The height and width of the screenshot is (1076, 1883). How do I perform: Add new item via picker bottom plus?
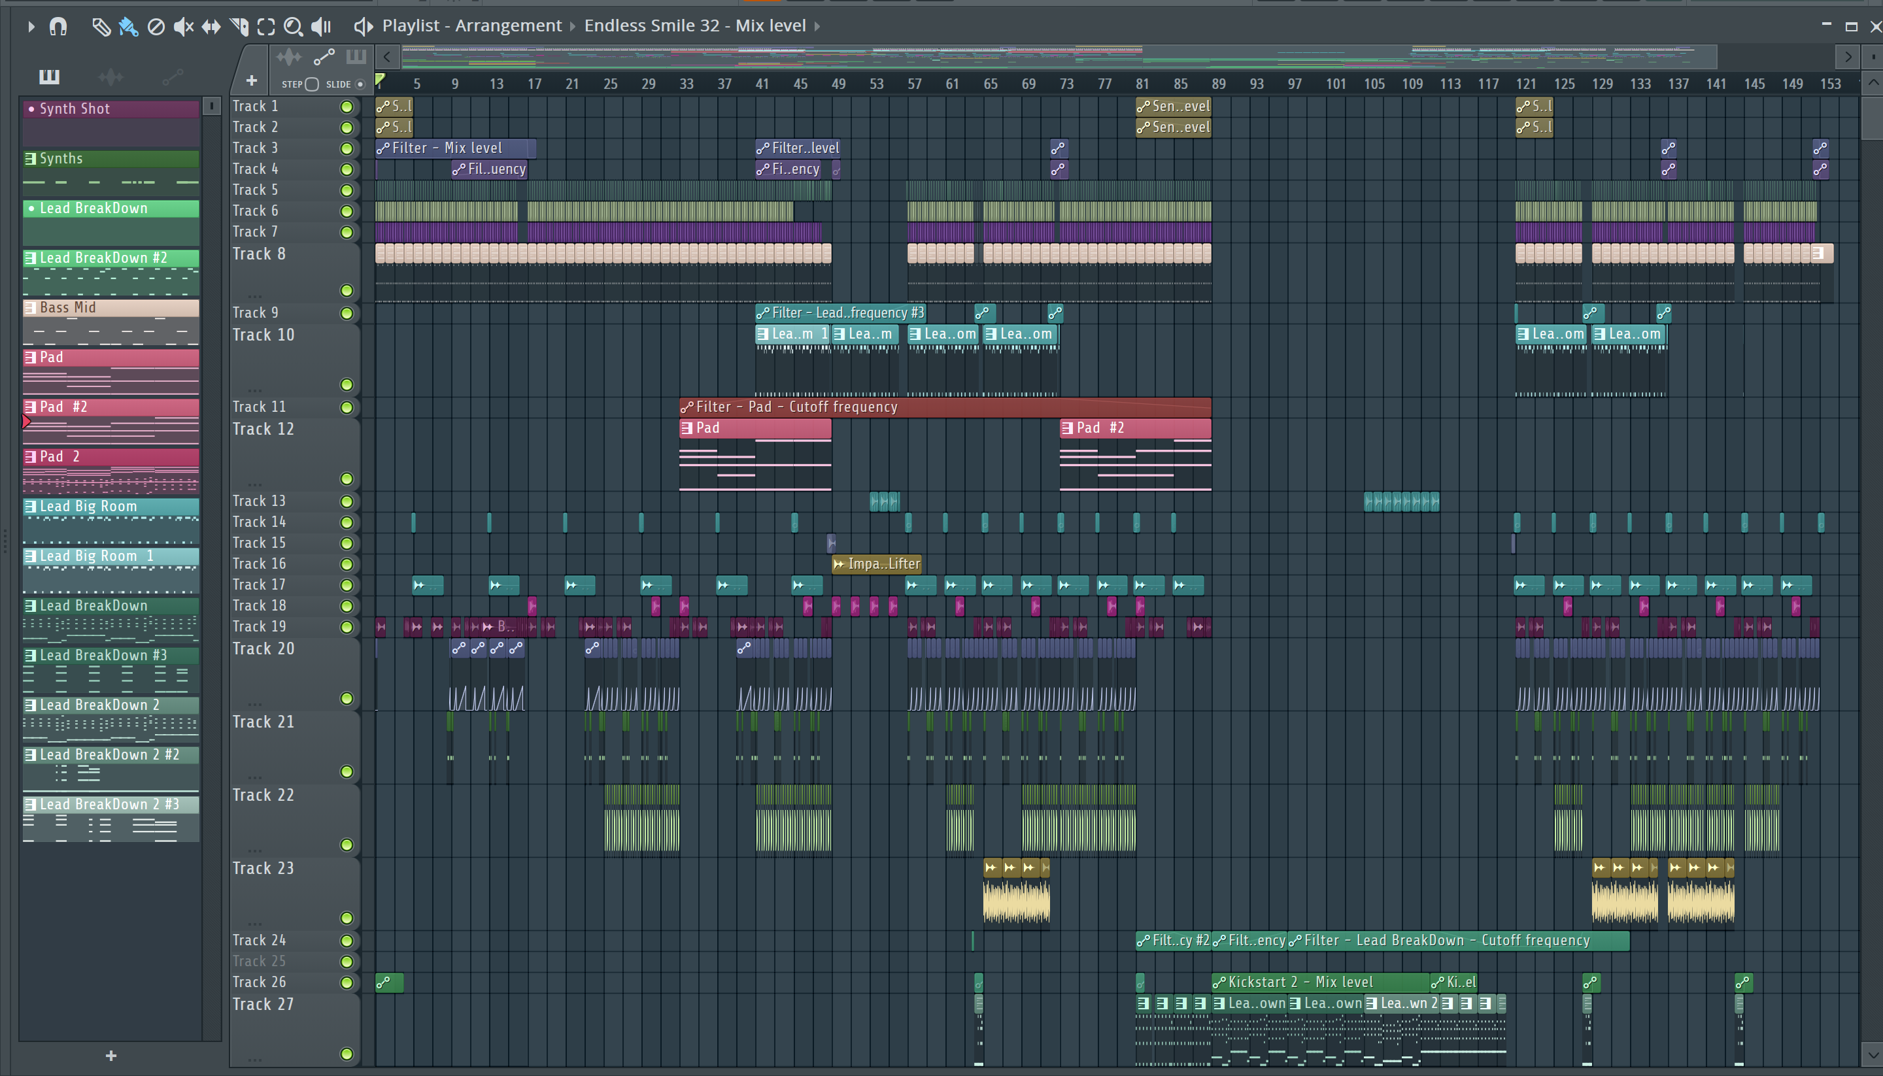111,1056
